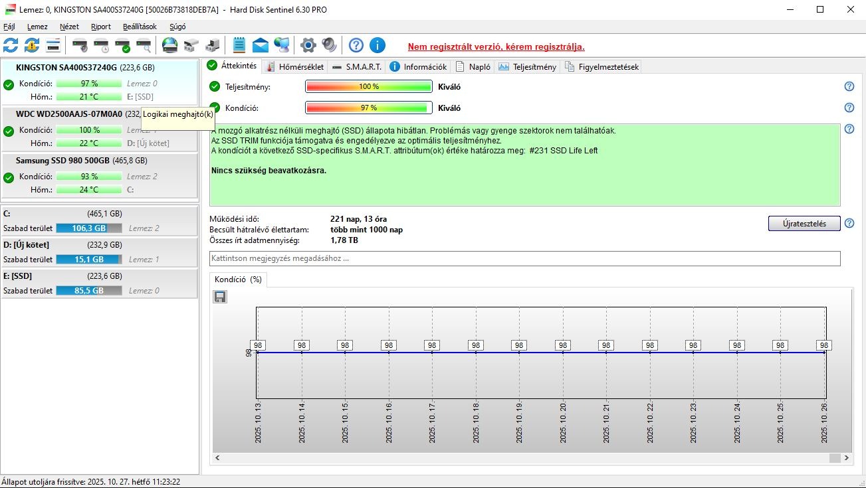
Task: Switch to the Hőmérséklet tab
Action: 294,66
